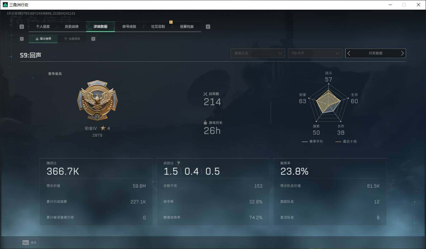426x249 pixels.
Task: Click the 搜索 50 radar stat
Action: coord(316,130)
